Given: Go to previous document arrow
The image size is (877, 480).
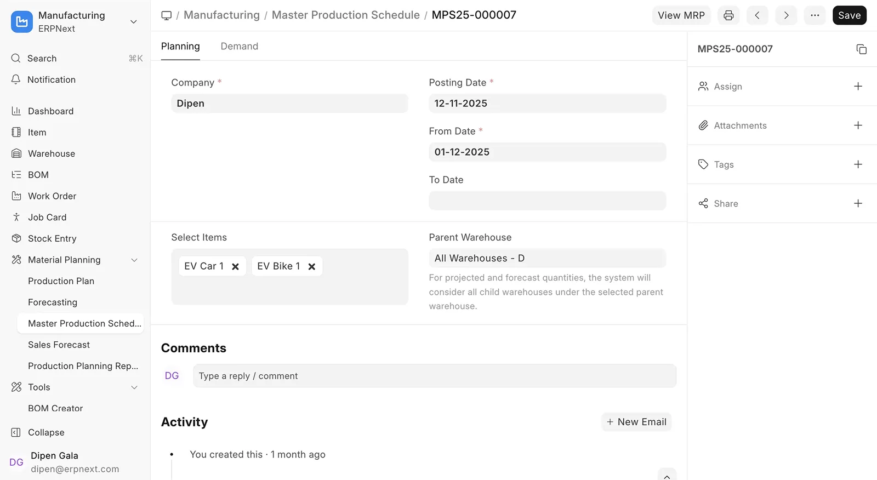Looking at the screenshot, I should coord(757,15).
